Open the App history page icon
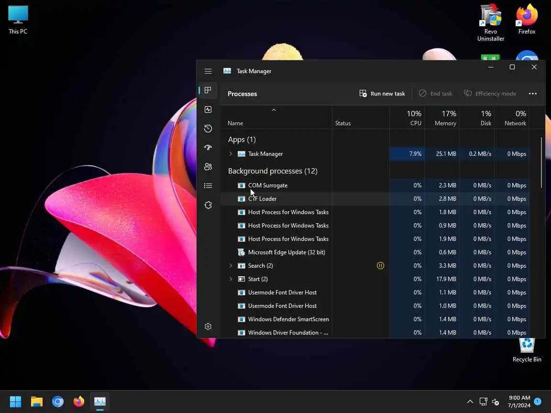The height and width of the screenshot is (413, 551). click(x=208, y=129)
